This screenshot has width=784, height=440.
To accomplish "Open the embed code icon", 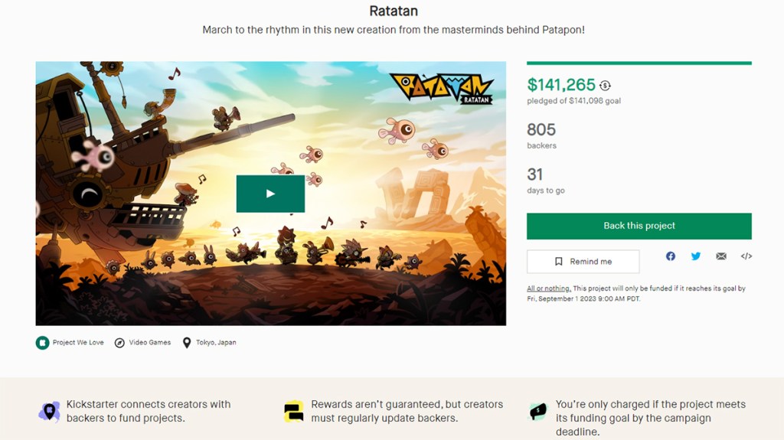I will [746, 256].
